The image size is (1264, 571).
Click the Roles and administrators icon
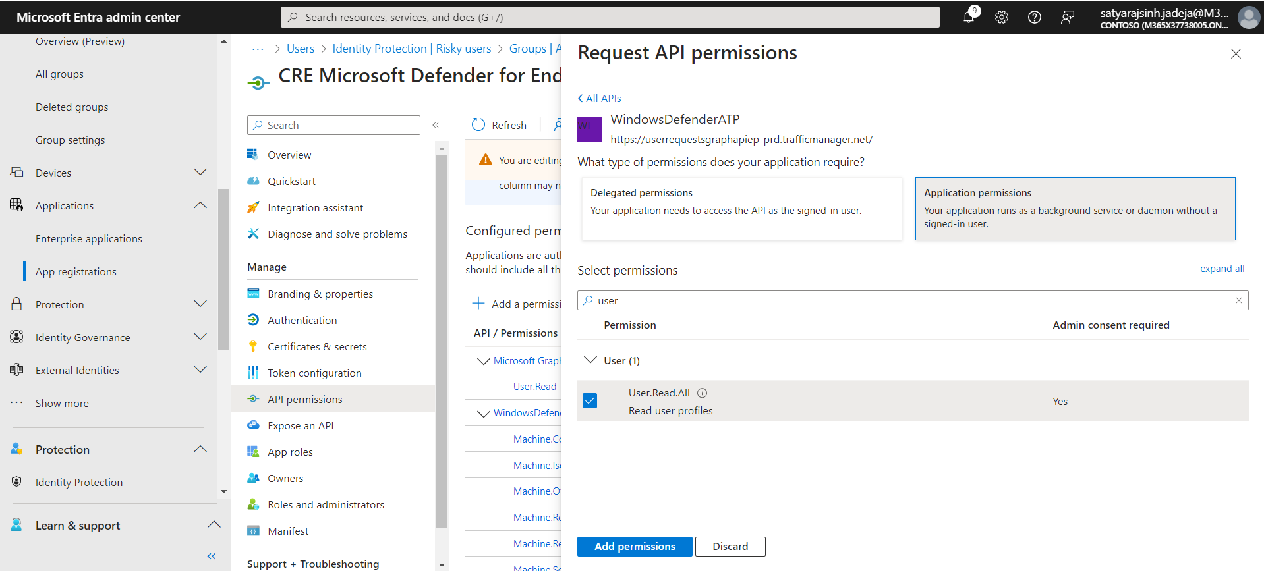pyautogui.click(x=253, y=504)
